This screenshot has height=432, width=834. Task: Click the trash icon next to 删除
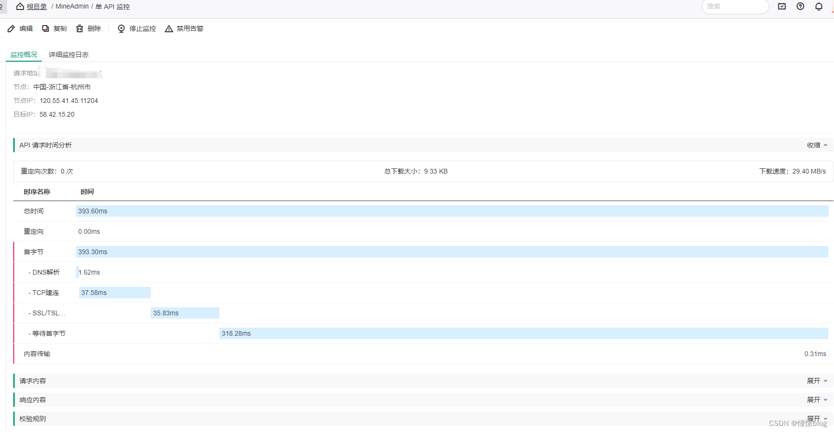coord(80,28)
